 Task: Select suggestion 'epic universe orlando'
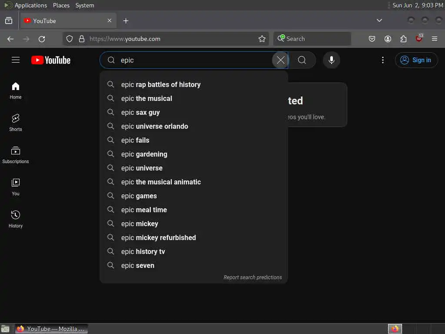click(x=193, y=127)
